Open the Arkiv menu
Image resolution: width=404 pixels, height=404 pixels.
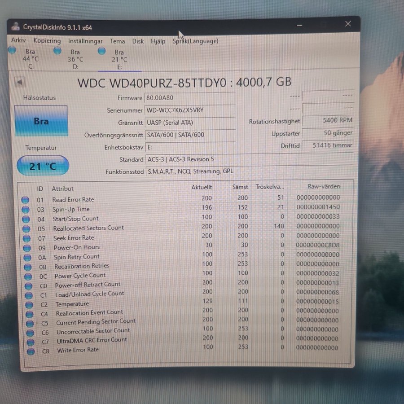coord(18,40)
